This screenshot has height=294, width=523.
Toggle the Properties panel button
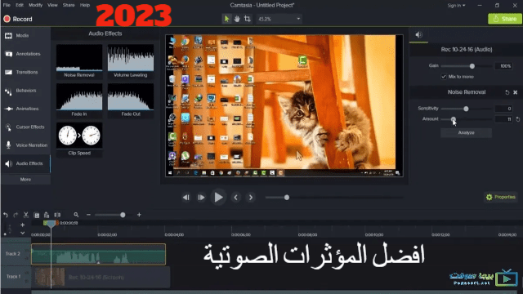click(x=500, y=197)
